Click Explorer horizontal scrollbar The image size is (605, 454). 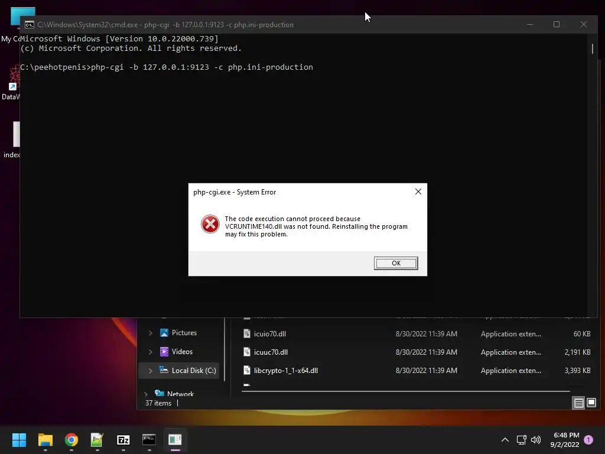pyautogui.click(x=405, y=391)
